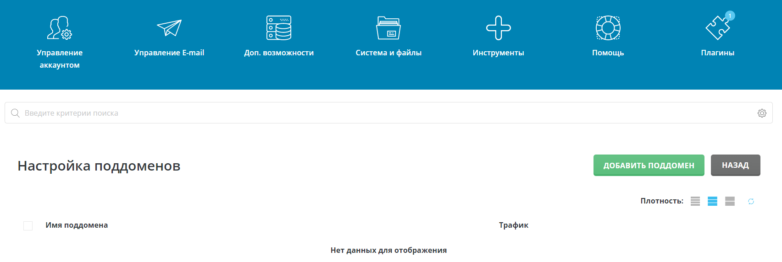
Task: Select the large table density option
Action: click(730, 201)
